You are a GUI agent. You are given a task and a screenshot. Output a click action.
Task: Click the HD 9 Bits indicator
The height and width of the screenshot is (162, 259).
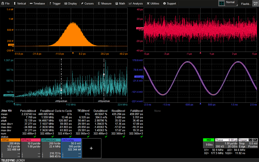(209, 143)
